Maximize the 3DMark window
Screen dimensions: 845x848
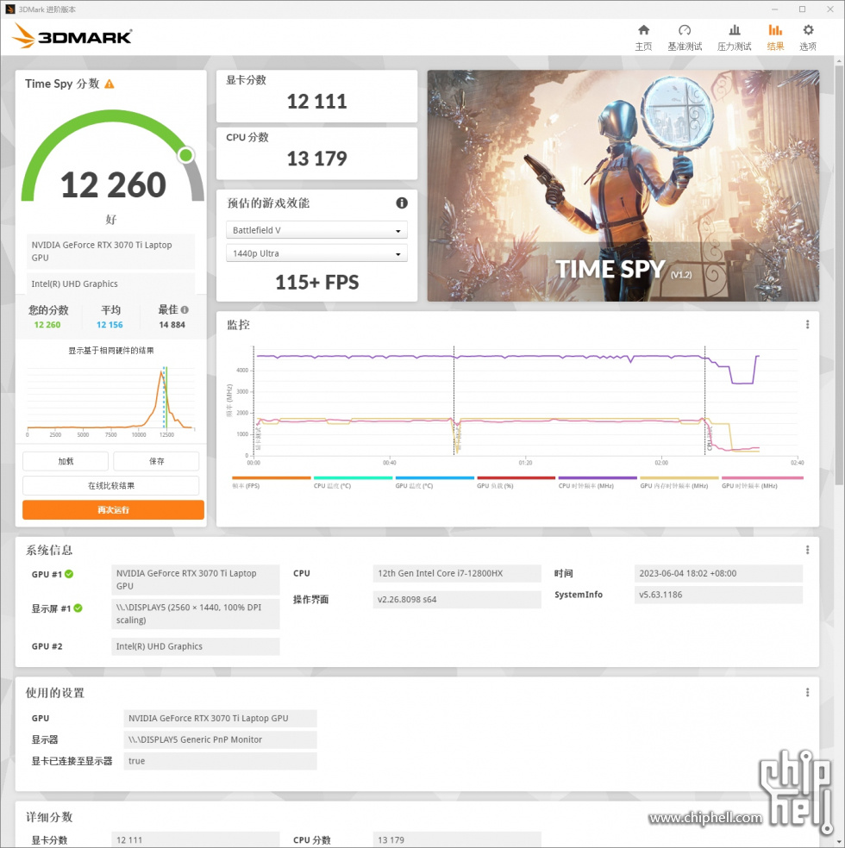(802, 9)
